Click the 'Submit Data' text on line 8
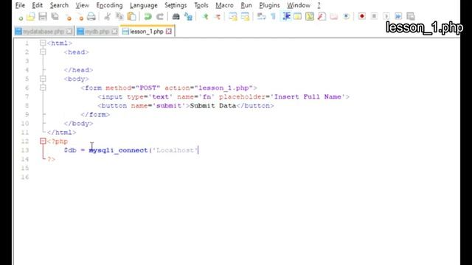 [x=213, y=106]
